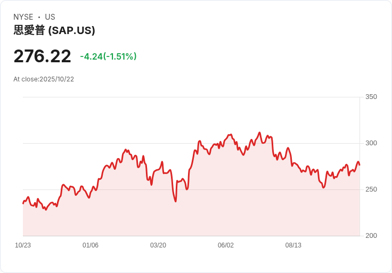Click the 200 price axis label
This screenshot has width=392, height=273.
pyautogui.click(x=371, y=236)
